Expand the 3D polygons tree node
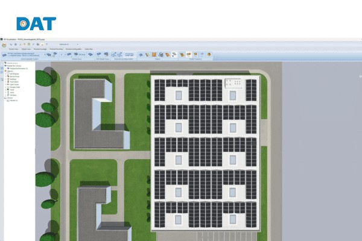 6,74
